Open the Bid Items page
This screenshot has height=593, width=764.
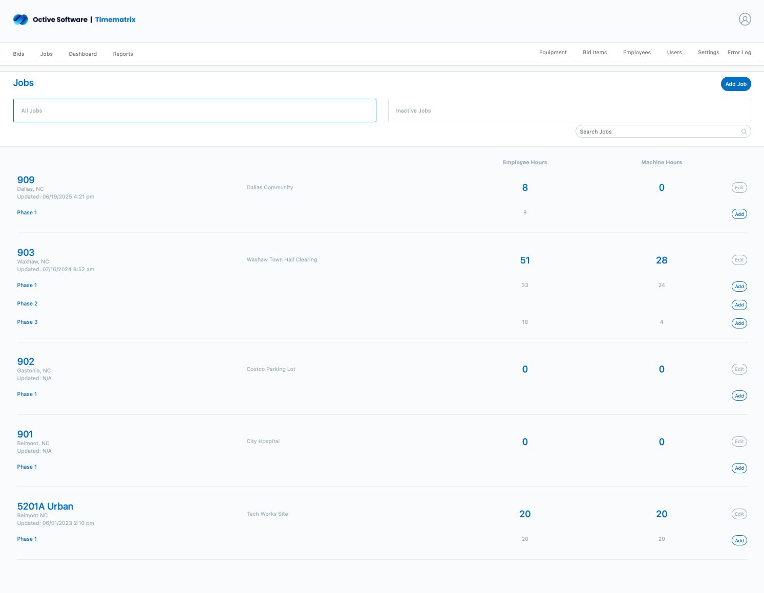tap(595, 53)
